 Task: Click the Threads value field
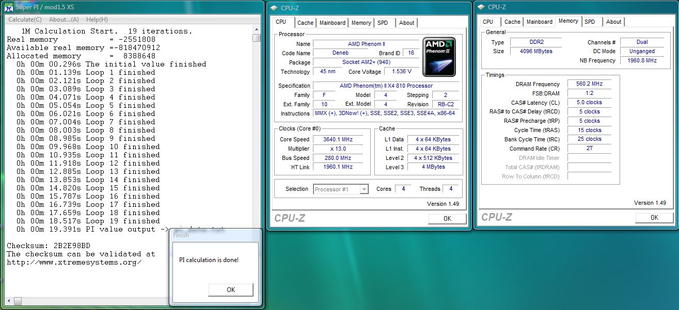click(451, 189)
